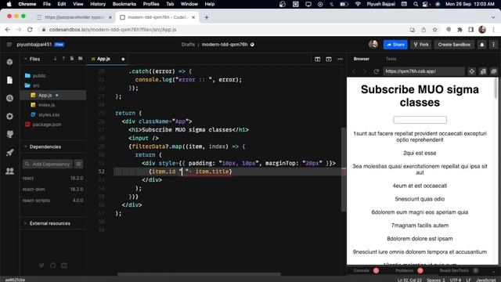Click the new file icon in Files header
Screen dimensions: 501x282
tap(72, 59)
